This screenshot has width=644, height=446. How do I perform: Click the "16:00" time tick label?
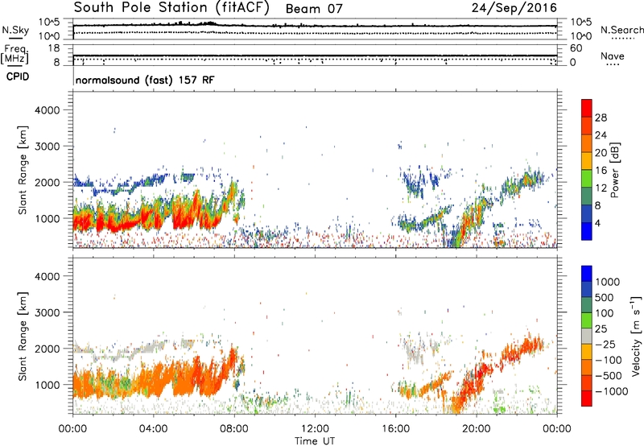coord(395,429)
